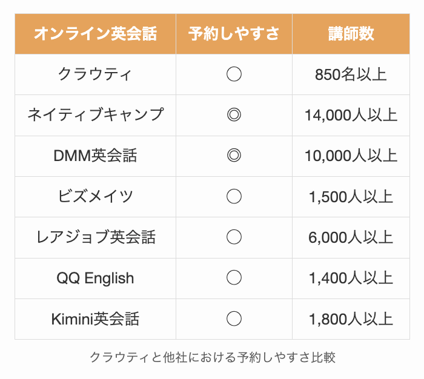The height and width of the screenshot is (379, 424).
Task: Select the クラウティ row name cell
Action: click(x=95, y=74)
